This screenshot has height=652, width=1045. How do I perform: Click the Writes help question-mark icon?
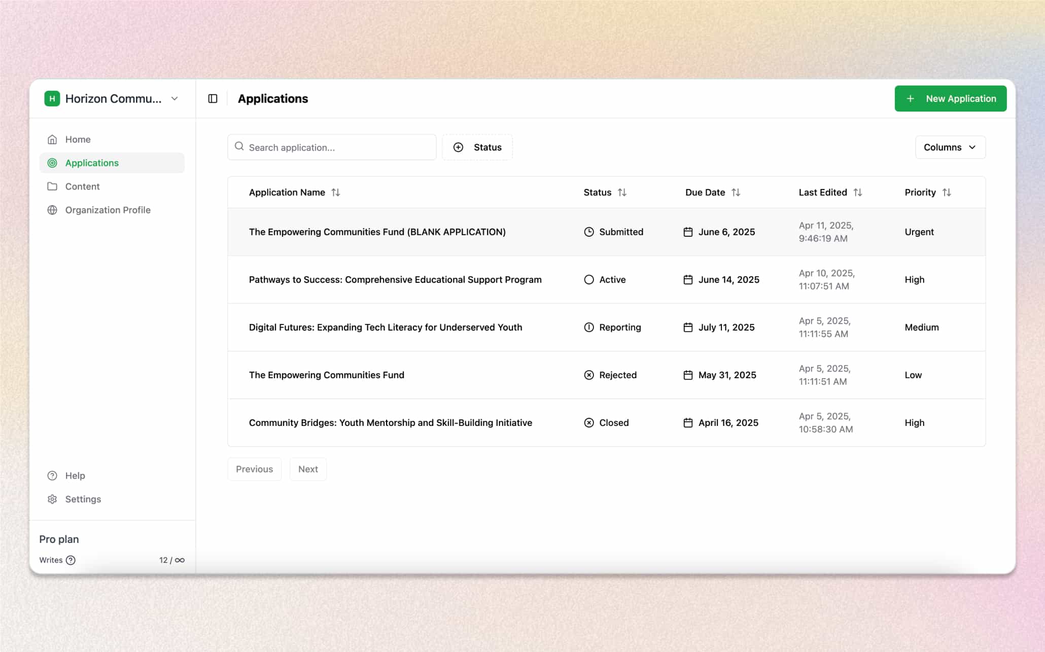(x=71, y=560)
